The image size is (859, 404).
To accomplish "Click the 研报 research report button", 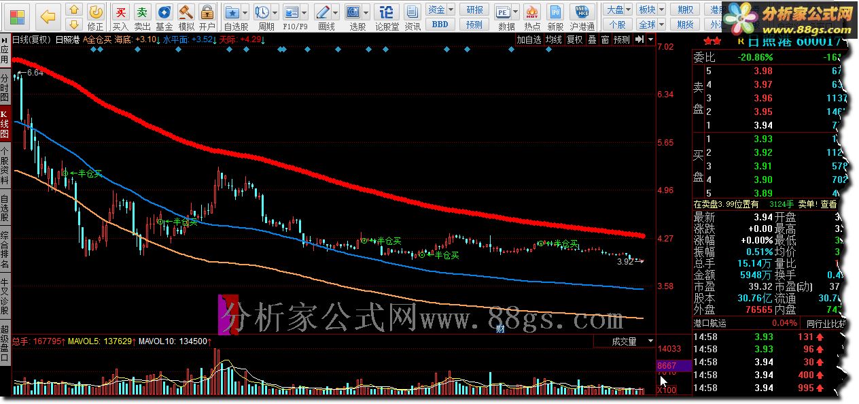I will coord(474,10).
